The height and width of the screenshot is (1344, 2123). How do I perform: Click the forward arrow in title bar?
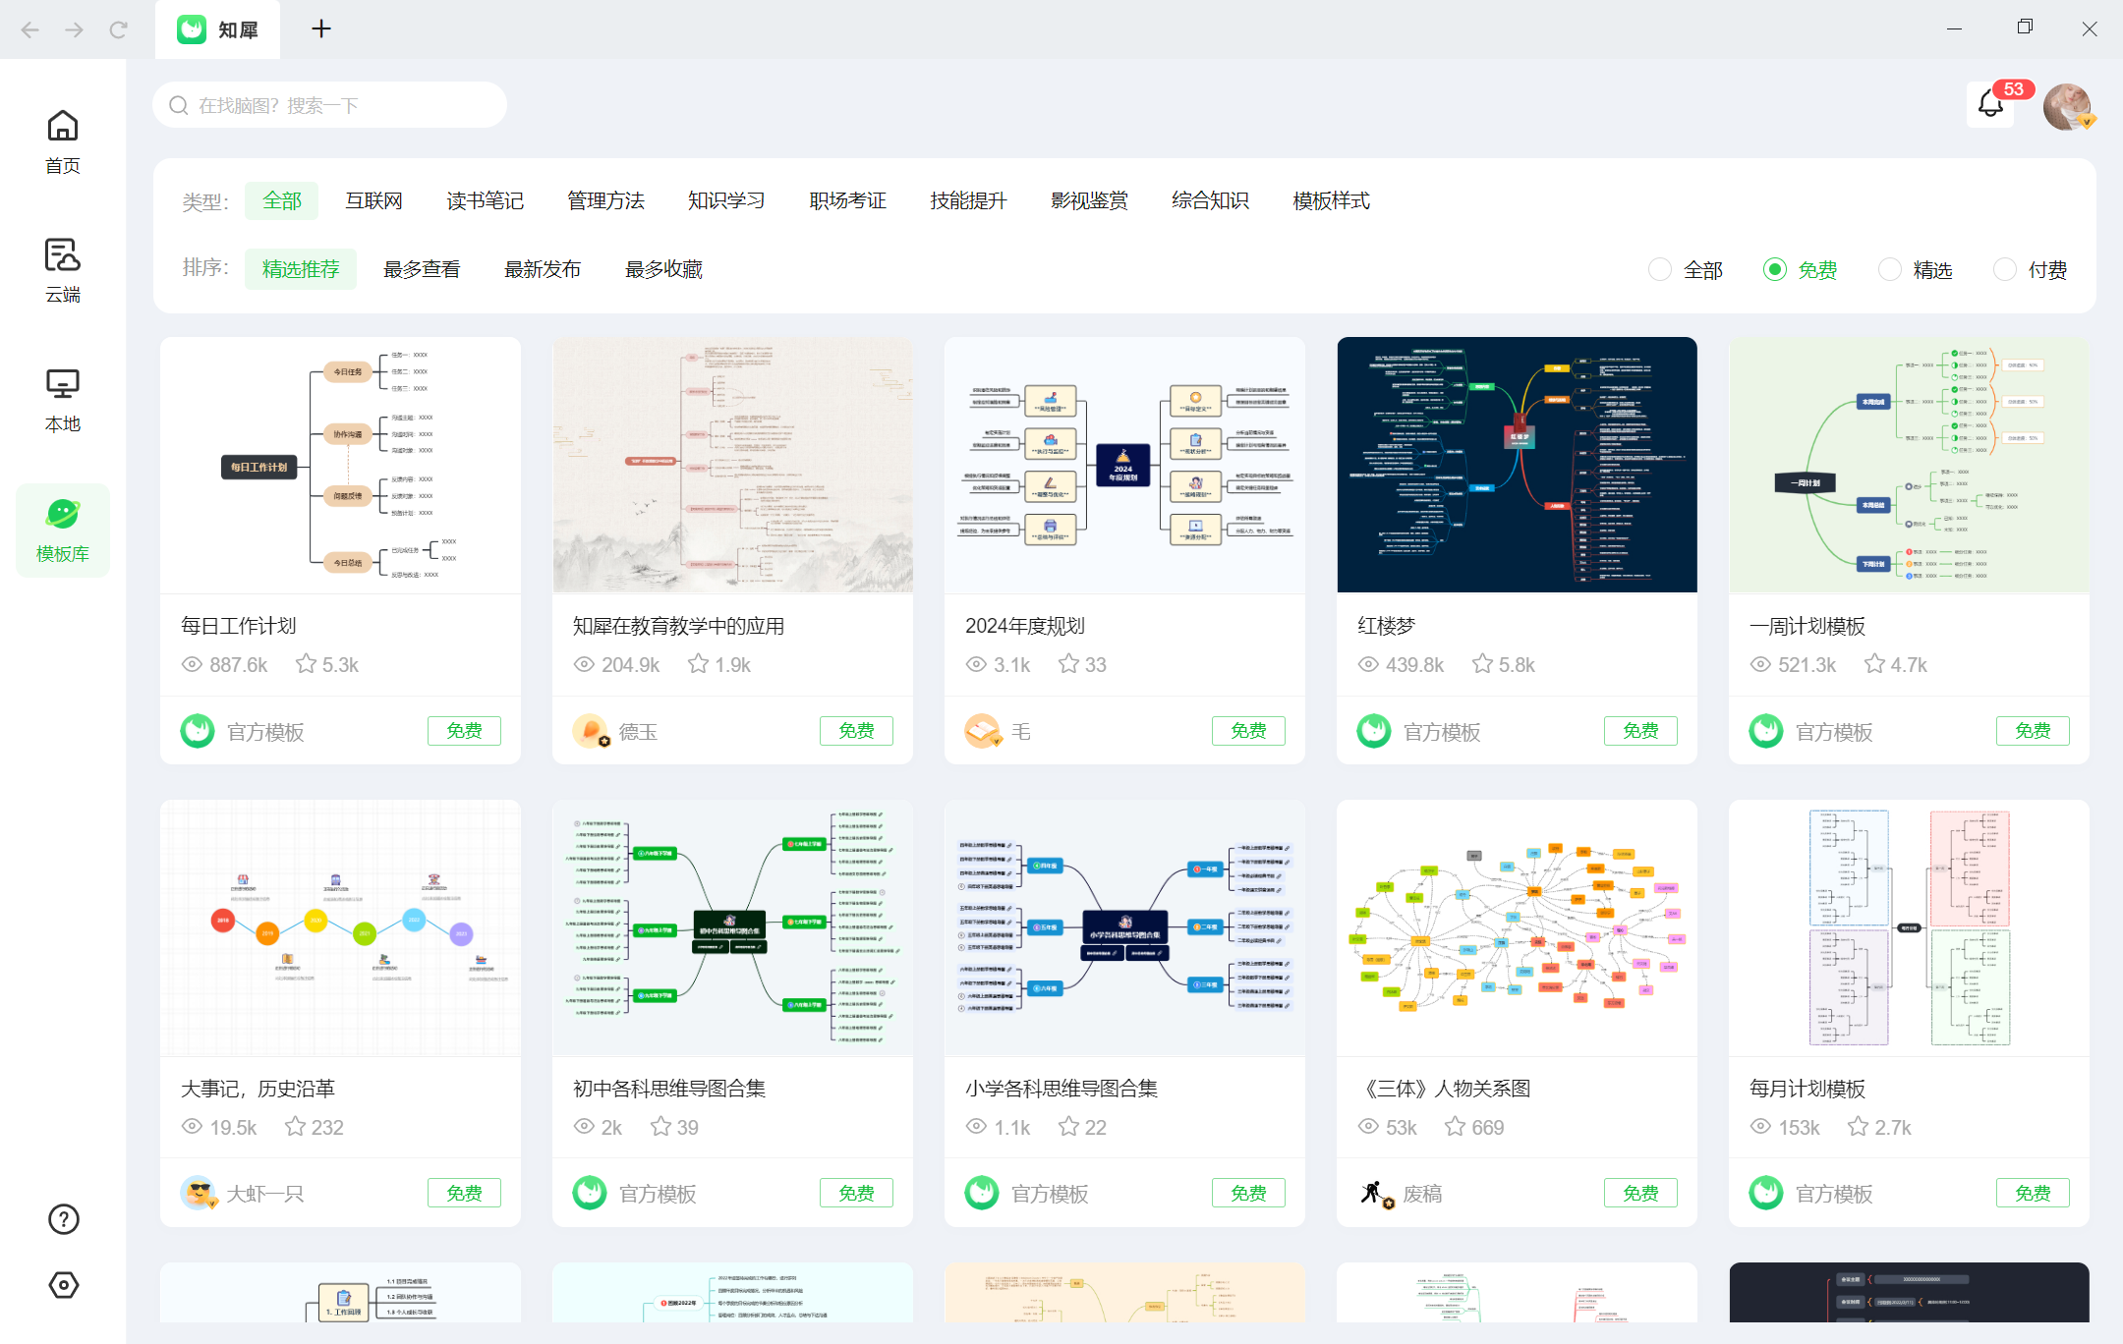click(x=75, y=29)
